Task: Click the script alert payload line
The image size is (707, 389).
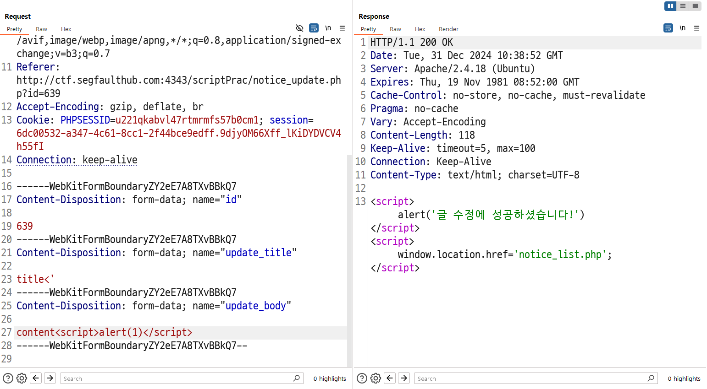Action: point(105,332)
